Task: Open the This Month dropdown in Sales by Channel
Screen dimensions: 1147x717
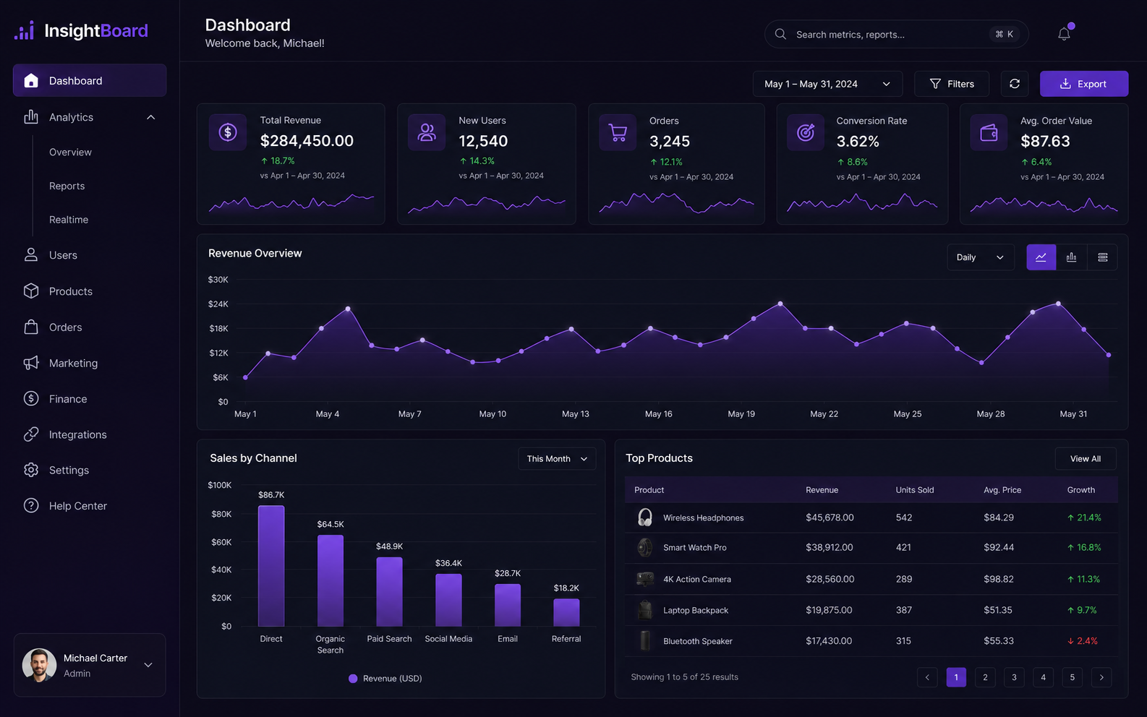Action: pyautogui.click(x=557, y=459)
